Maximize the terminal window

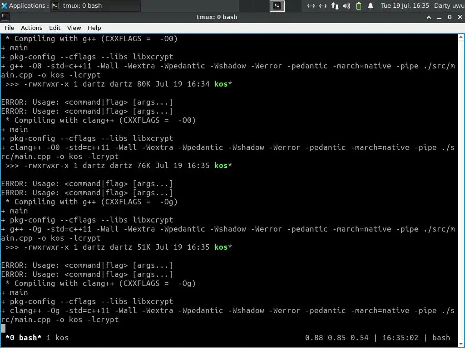tap(450, 17)
